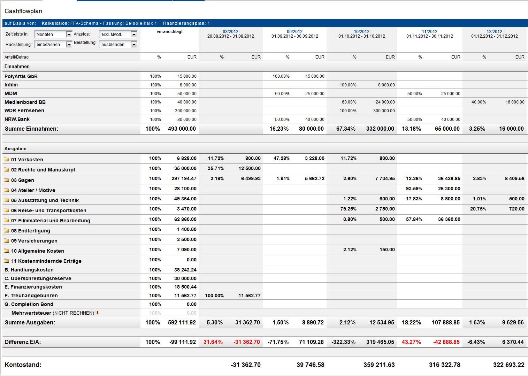
Task: Open folder icon for 05 Ausstattung und Technik
Action: pyautogui.click(x=7, y=200)
